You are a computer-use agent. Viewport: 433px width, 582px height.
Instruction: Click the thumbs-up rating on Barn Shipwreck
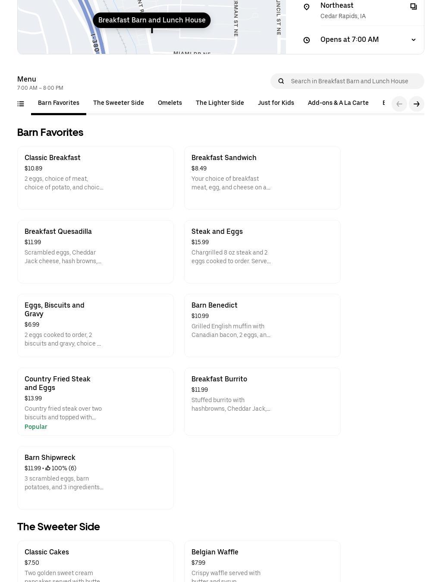(48, 468)
